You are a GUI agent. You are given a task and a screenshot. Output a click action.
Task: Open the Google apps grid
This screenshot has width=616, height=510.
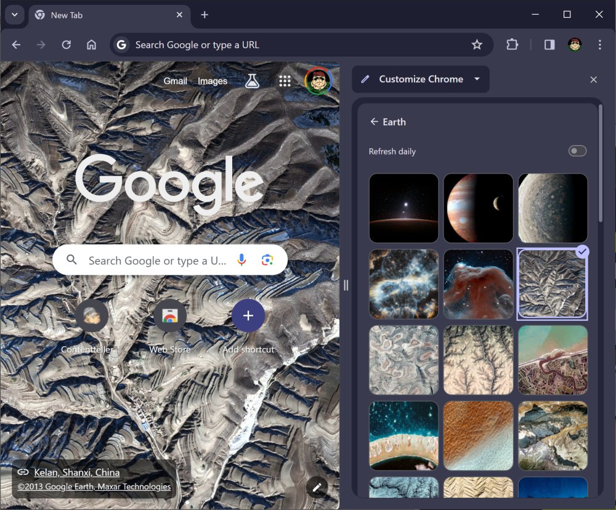click(285, 81)
